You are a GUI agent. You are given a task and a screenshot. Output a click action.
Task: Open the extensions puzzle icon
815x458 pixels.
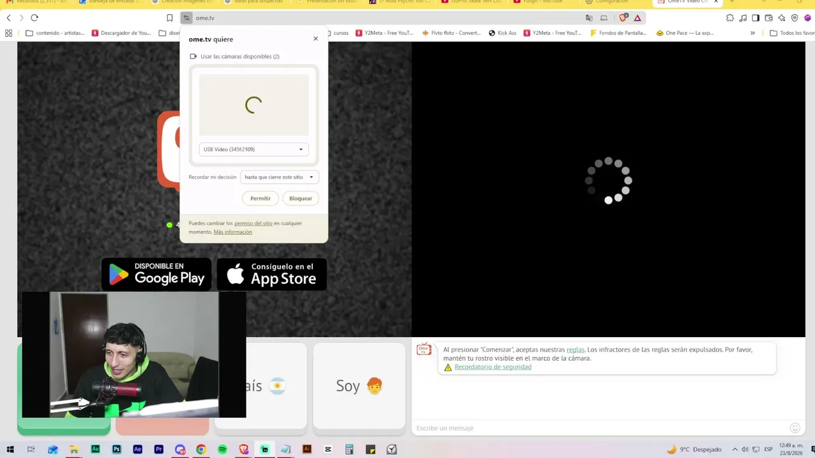tap(730, 18)
